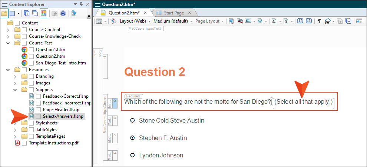Click the insert variable document icon

(274, 21)
